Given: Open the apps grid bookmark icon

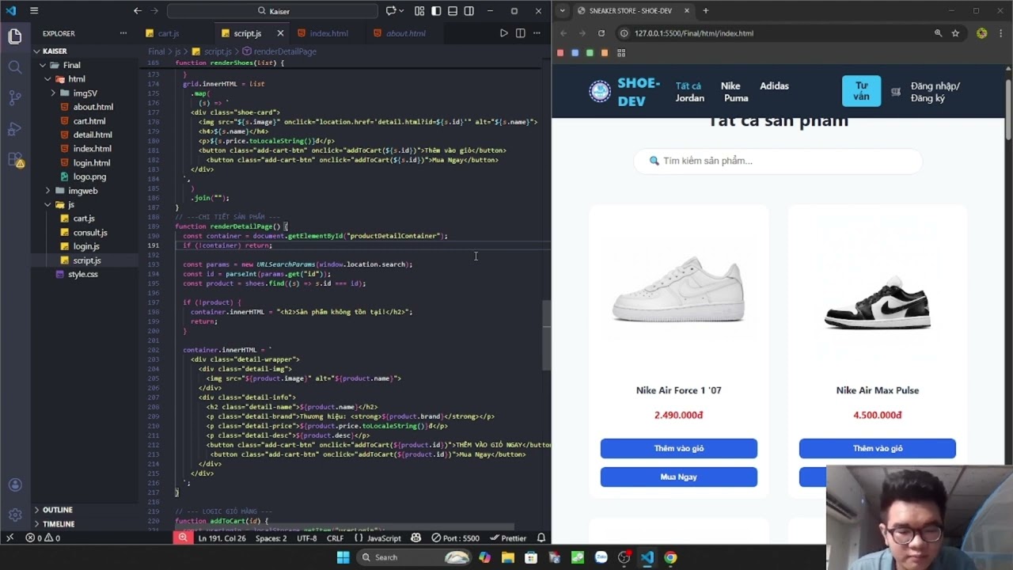Looking at the screenshot, I should click(621, 53).
